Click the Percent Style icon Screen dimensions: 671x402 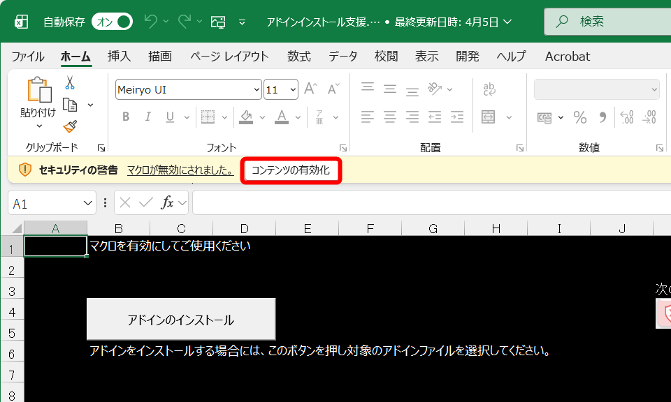(x=580, y=117)
